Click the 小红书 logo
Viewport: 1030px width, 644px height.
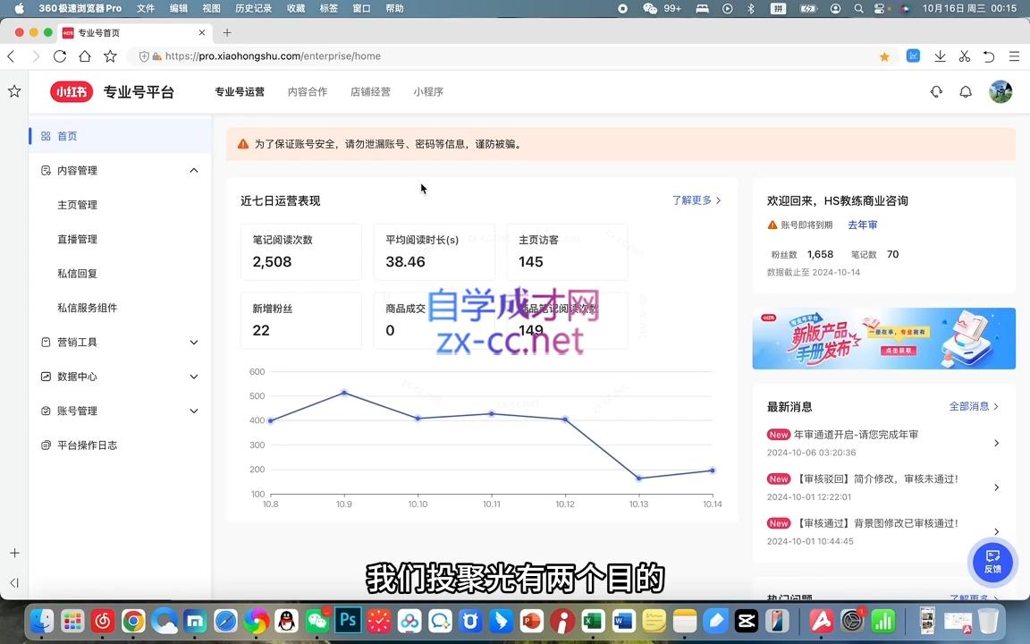point(72,92)
